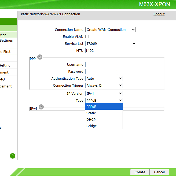Click the Logout link
This screenshot has height=176, width=176.
click(x=159, y=14)
